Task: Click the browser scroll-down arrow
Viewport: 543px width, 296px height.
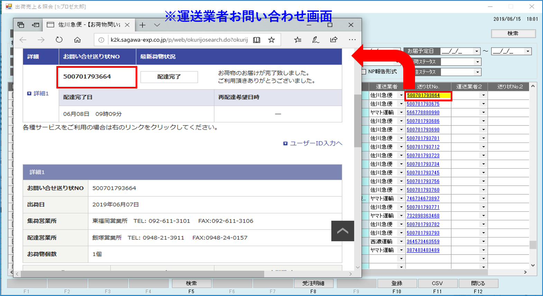Action: pyautogui.click(x=358, y=267)
